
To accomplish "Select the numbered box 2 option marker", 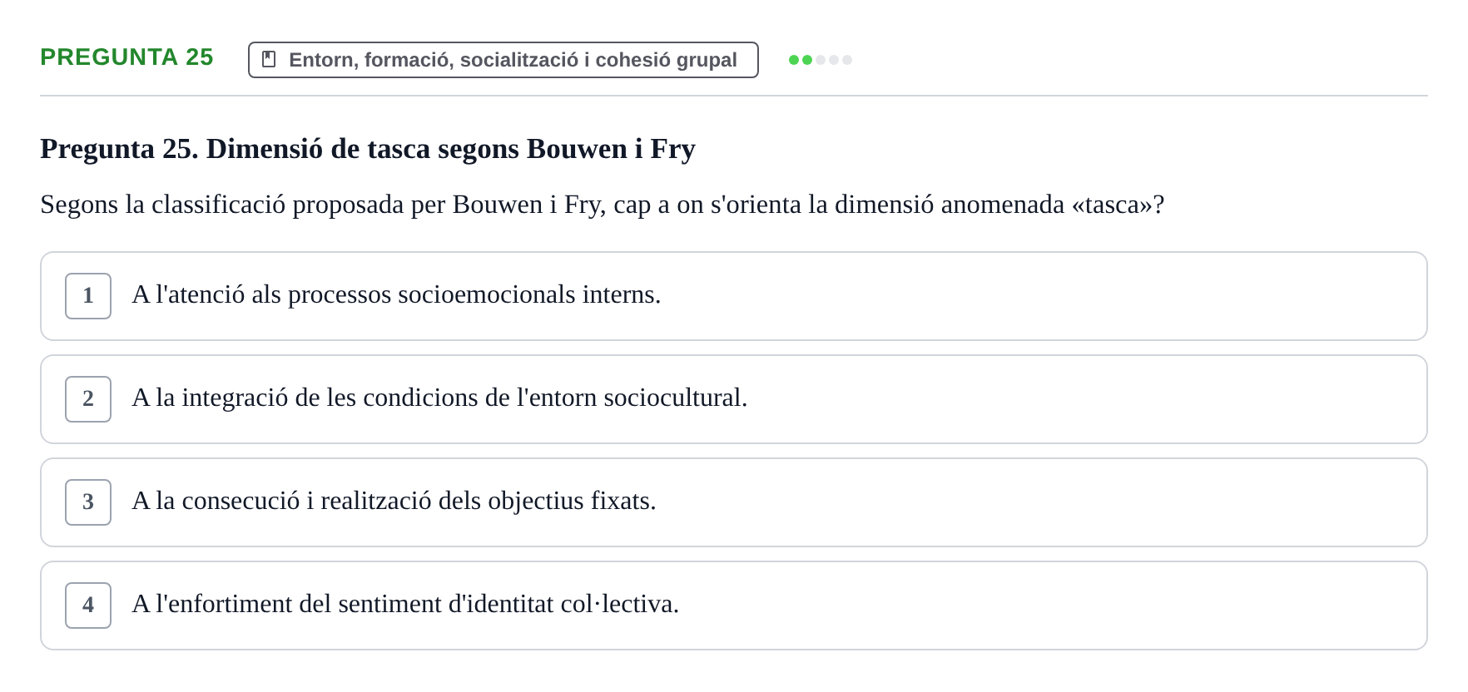I will pos(88,399).
